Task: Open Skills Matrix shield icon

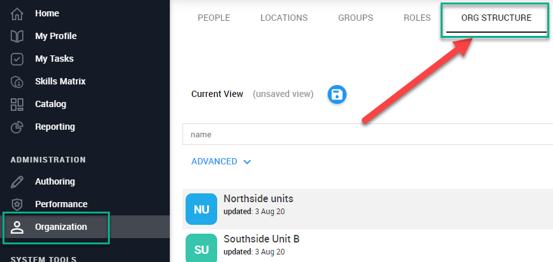Action: click(17, 82)
